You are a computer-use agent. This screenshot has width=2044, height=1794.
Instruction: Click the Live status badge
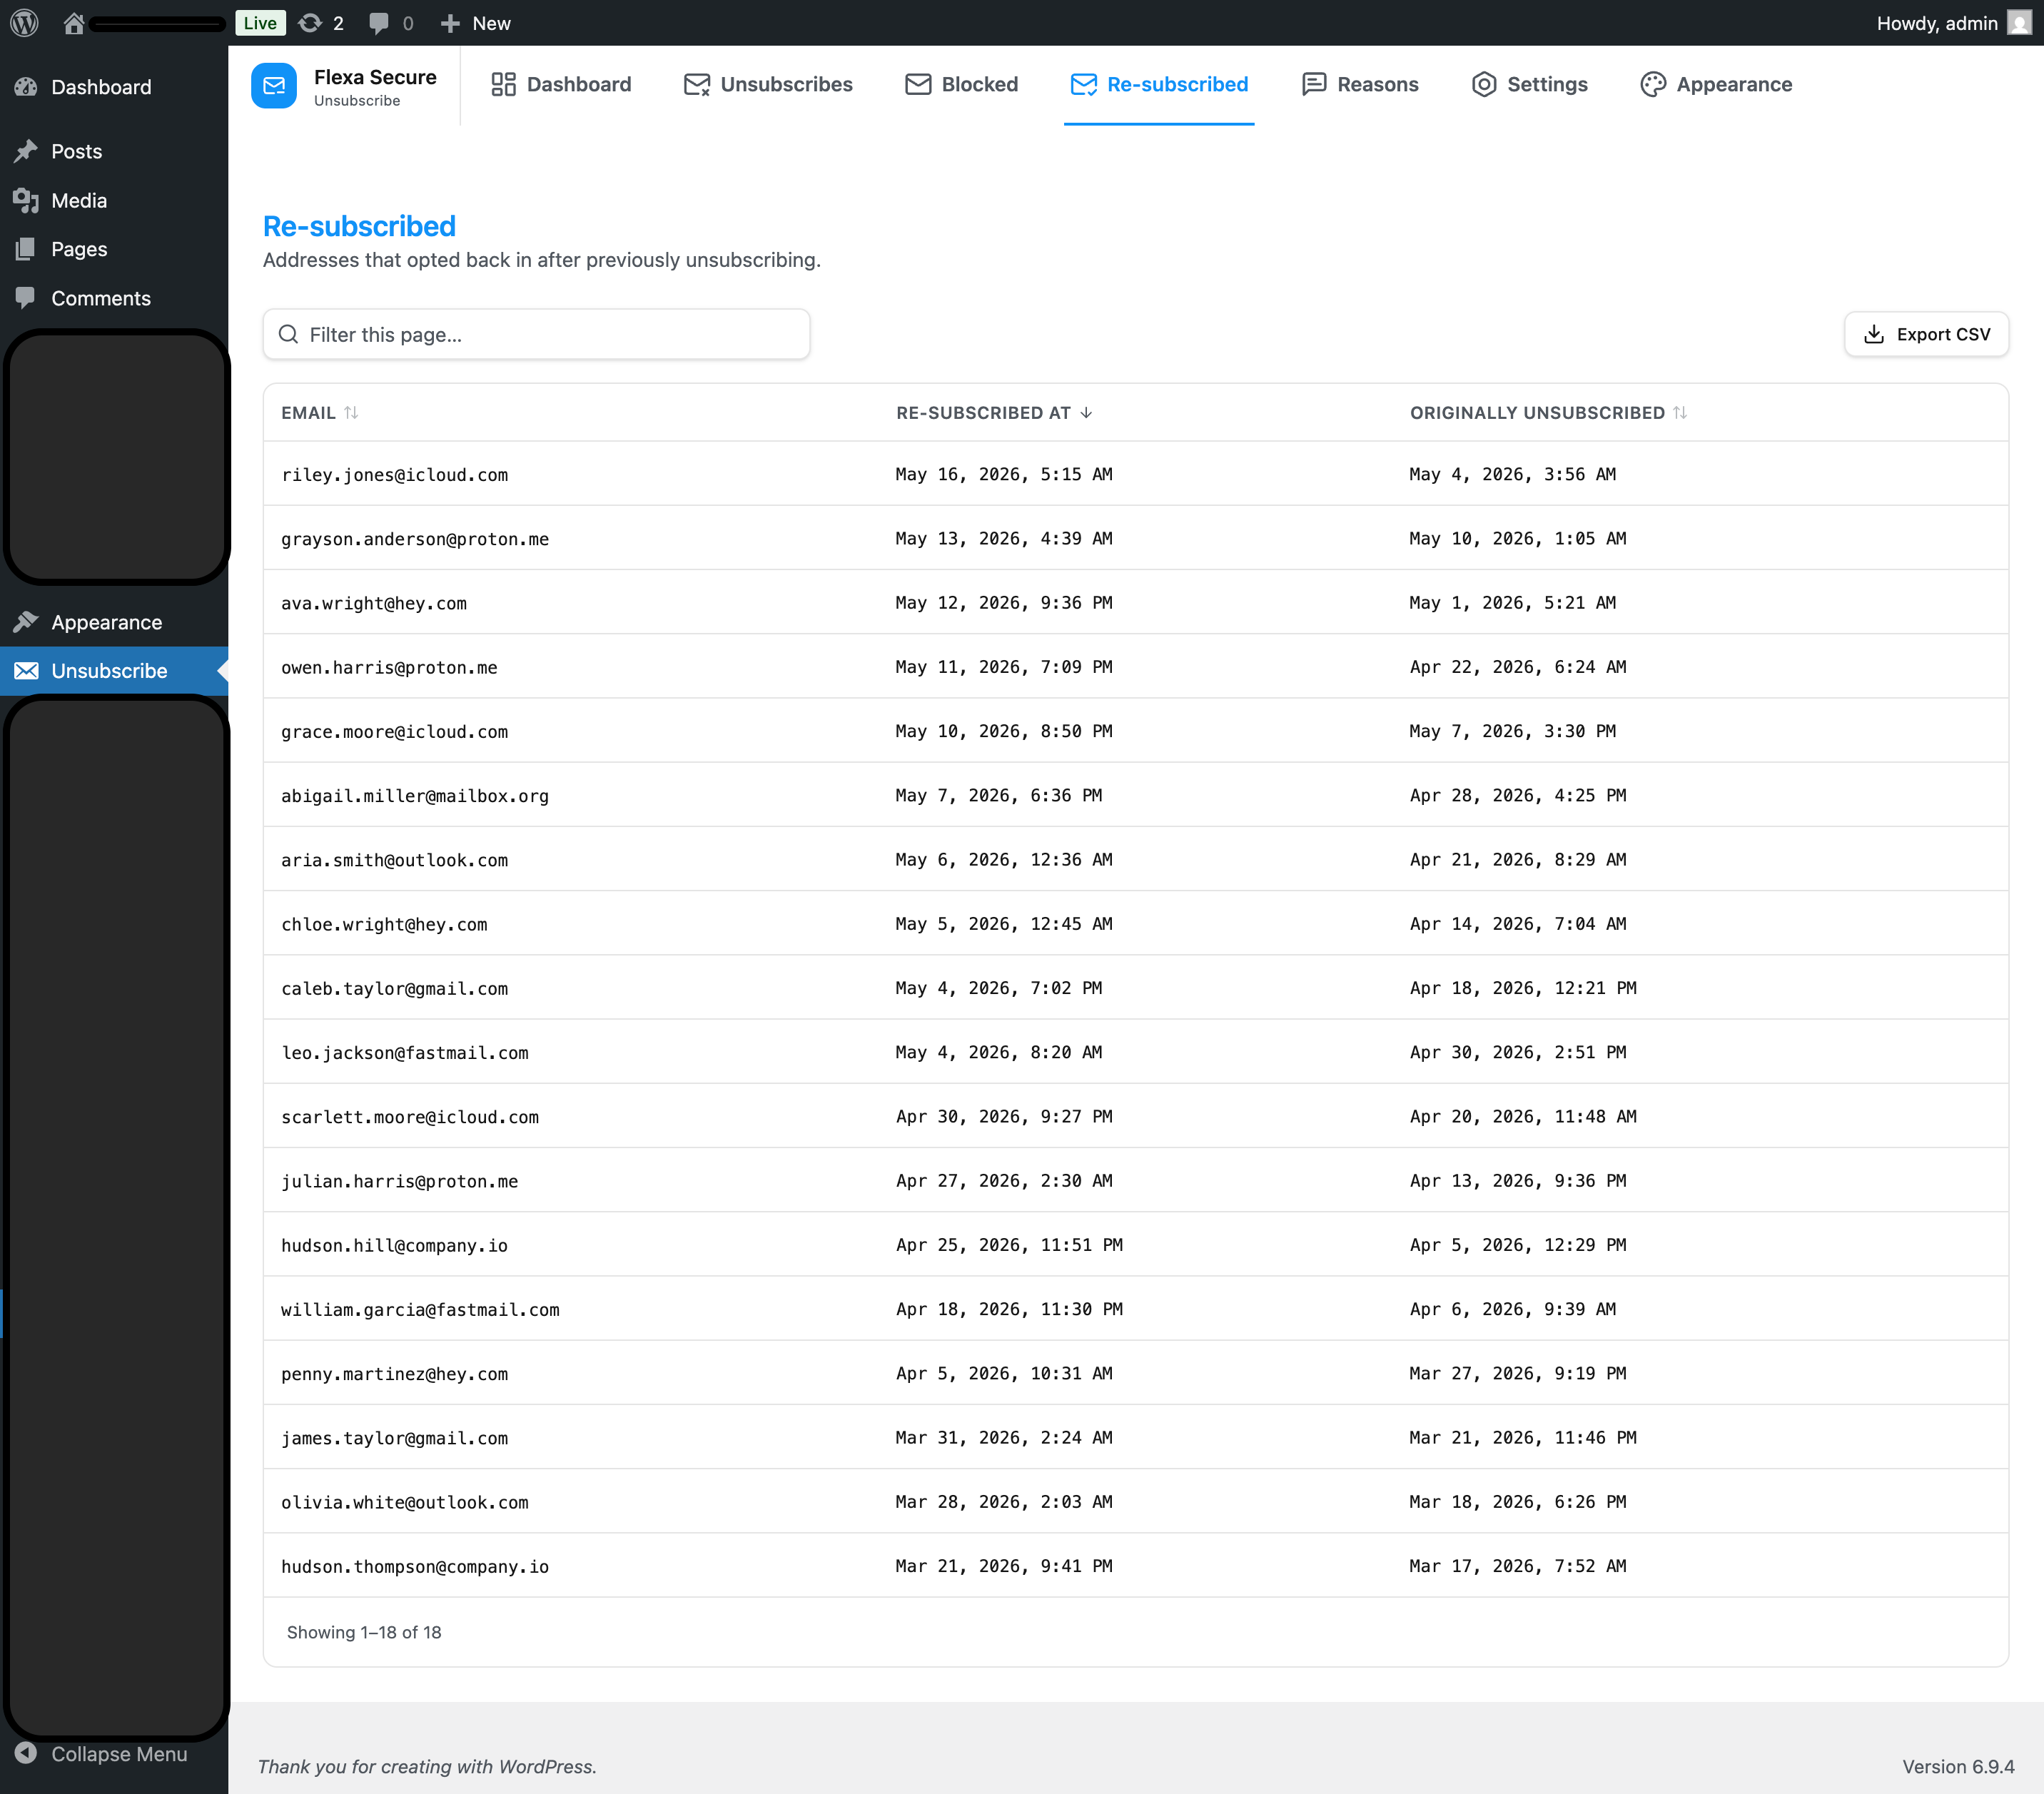pos(260,23)
